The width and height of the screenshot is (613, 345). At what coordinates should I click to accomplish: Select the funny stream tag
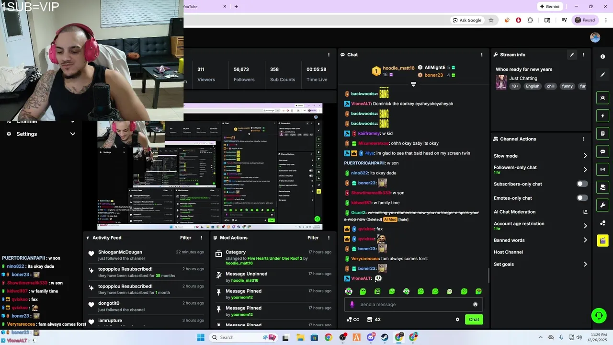coord(567,86)
